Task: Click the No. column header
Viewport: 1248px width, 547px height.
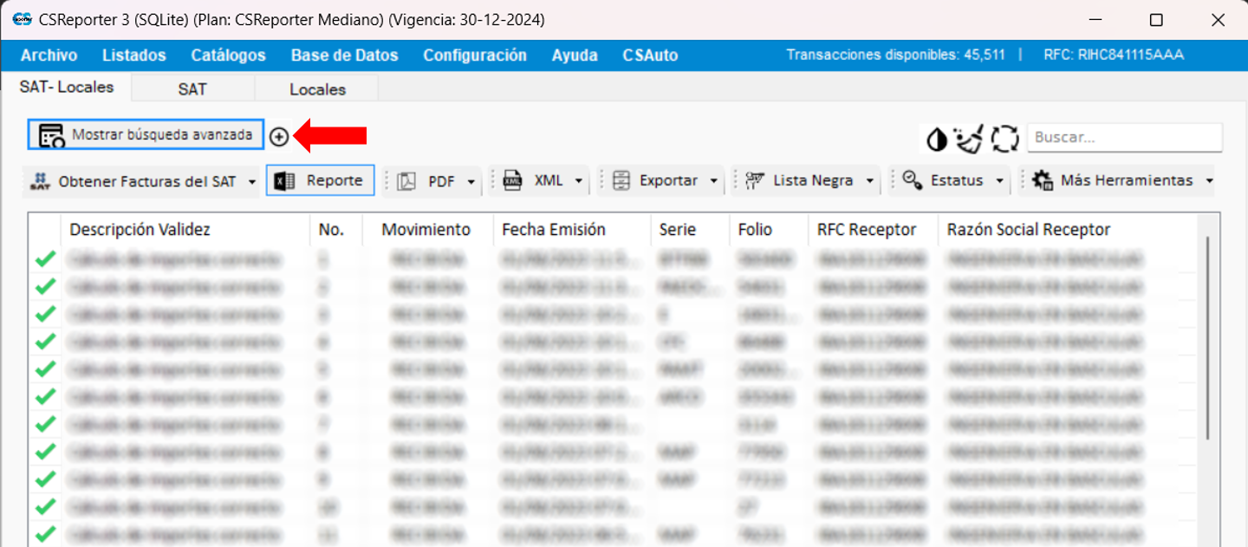Action: 331,230
